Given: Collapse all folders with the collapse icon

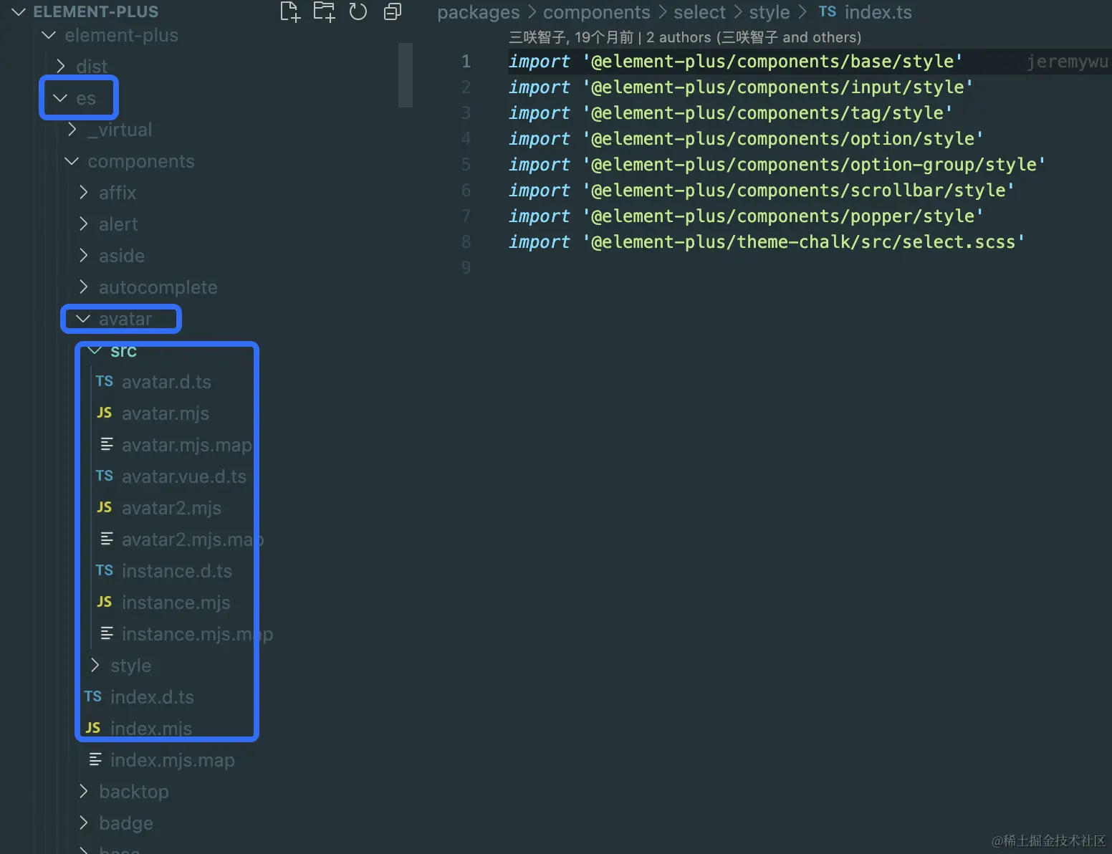Looking at the screenshot, I should 392,11.
